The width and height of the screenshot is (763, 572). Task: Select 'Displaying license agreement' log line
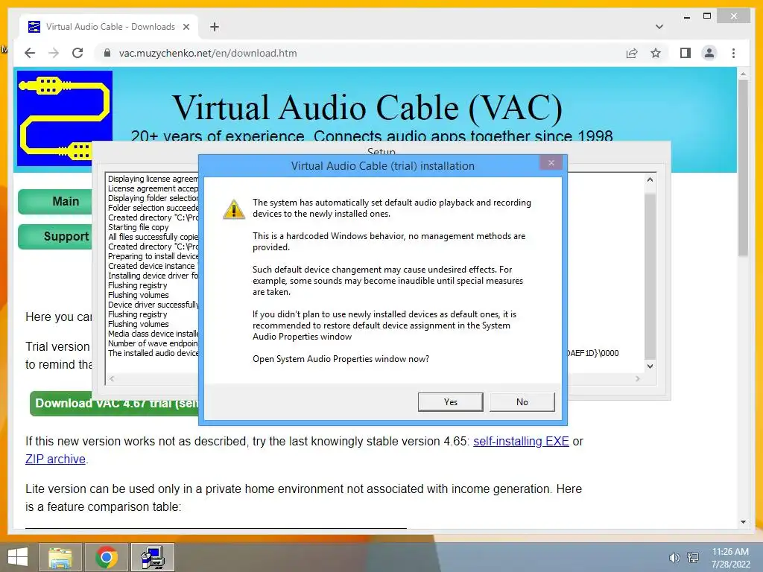tap(153, 179)
